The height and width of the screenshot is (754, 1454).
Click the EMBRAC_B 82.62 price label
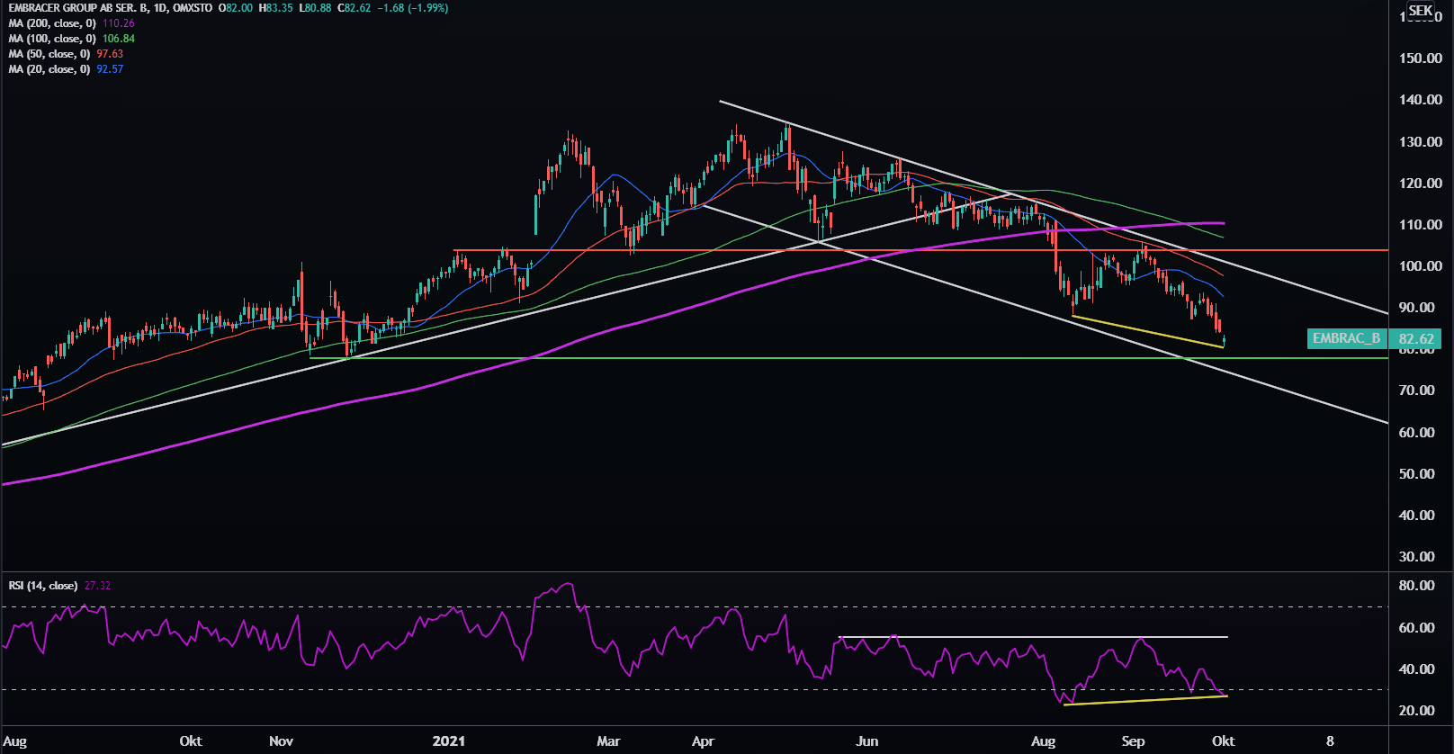click(x=1373, y=338)
